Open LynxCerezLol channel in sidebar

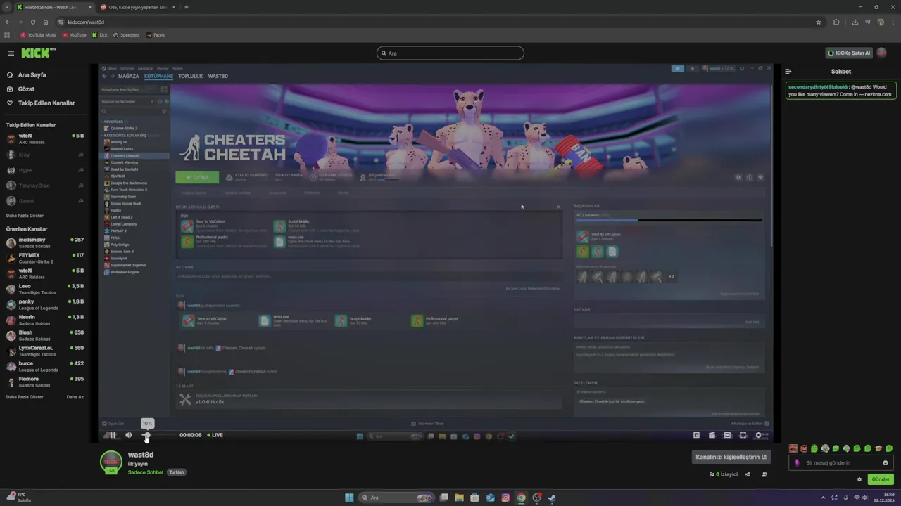(45, 351)
